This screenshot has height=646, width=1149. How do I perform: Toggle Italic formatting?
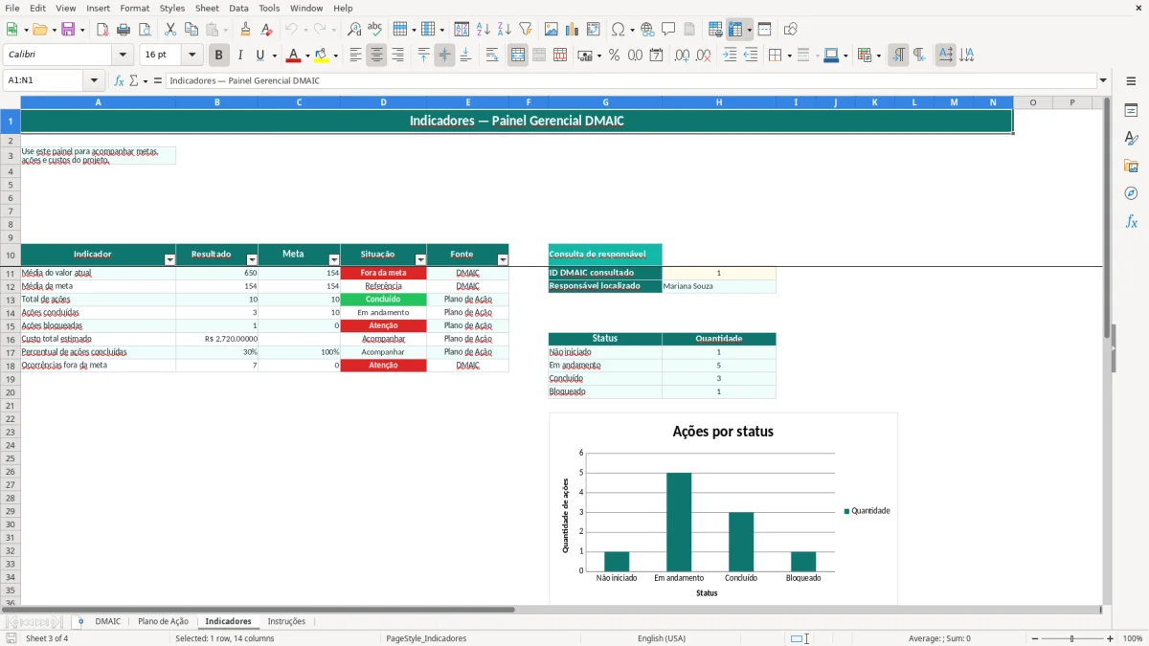pyautogui.click(x=240, y=56)
